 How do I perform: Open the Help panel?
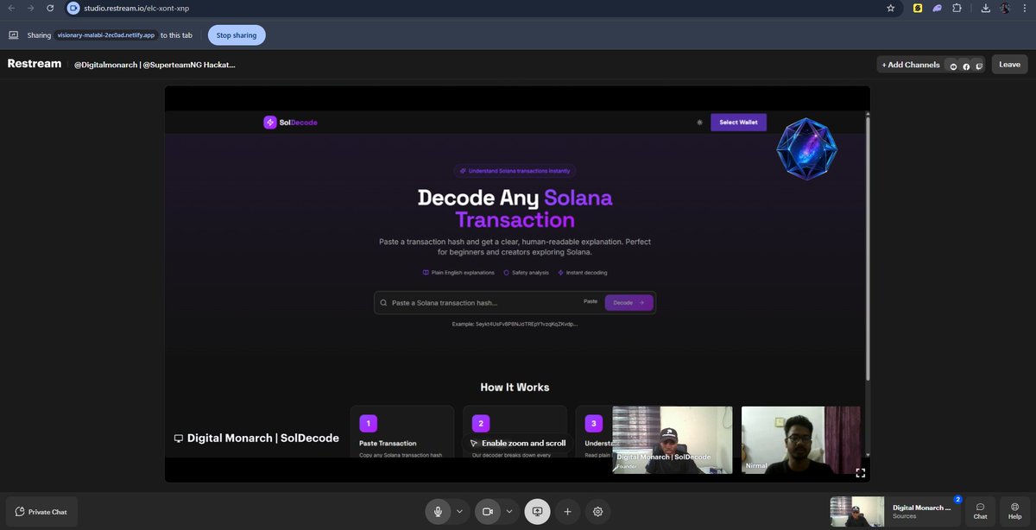click(x=1014, y=512)
